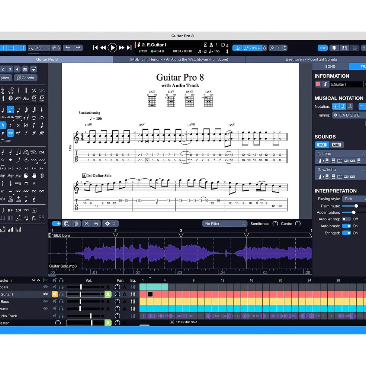Open layout view mode dropdown
This screenshot has width=366, height=366.
pyautogui.click(x=56, y=48)
